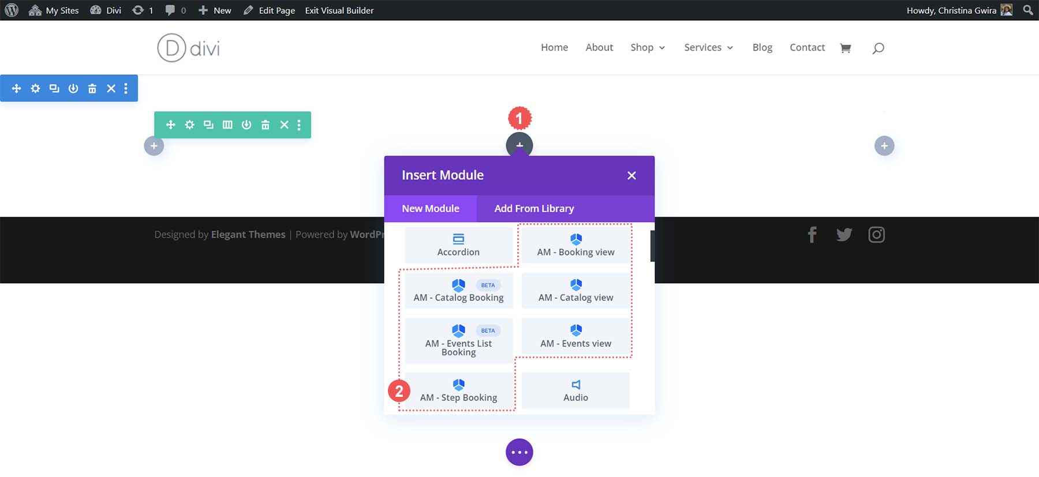Expand the Shop menu dropdown
Screen dimensions: 1039x477
click(648, 47)
